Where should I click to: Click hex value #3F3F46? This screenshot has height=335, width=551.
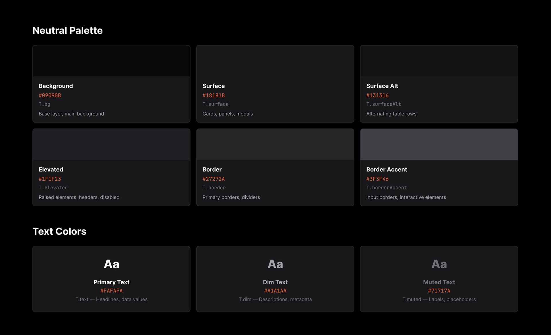tap(377, 179)
